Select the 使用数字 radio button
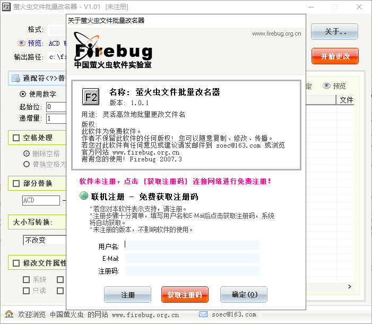372x324 pixels. [23, 94]
